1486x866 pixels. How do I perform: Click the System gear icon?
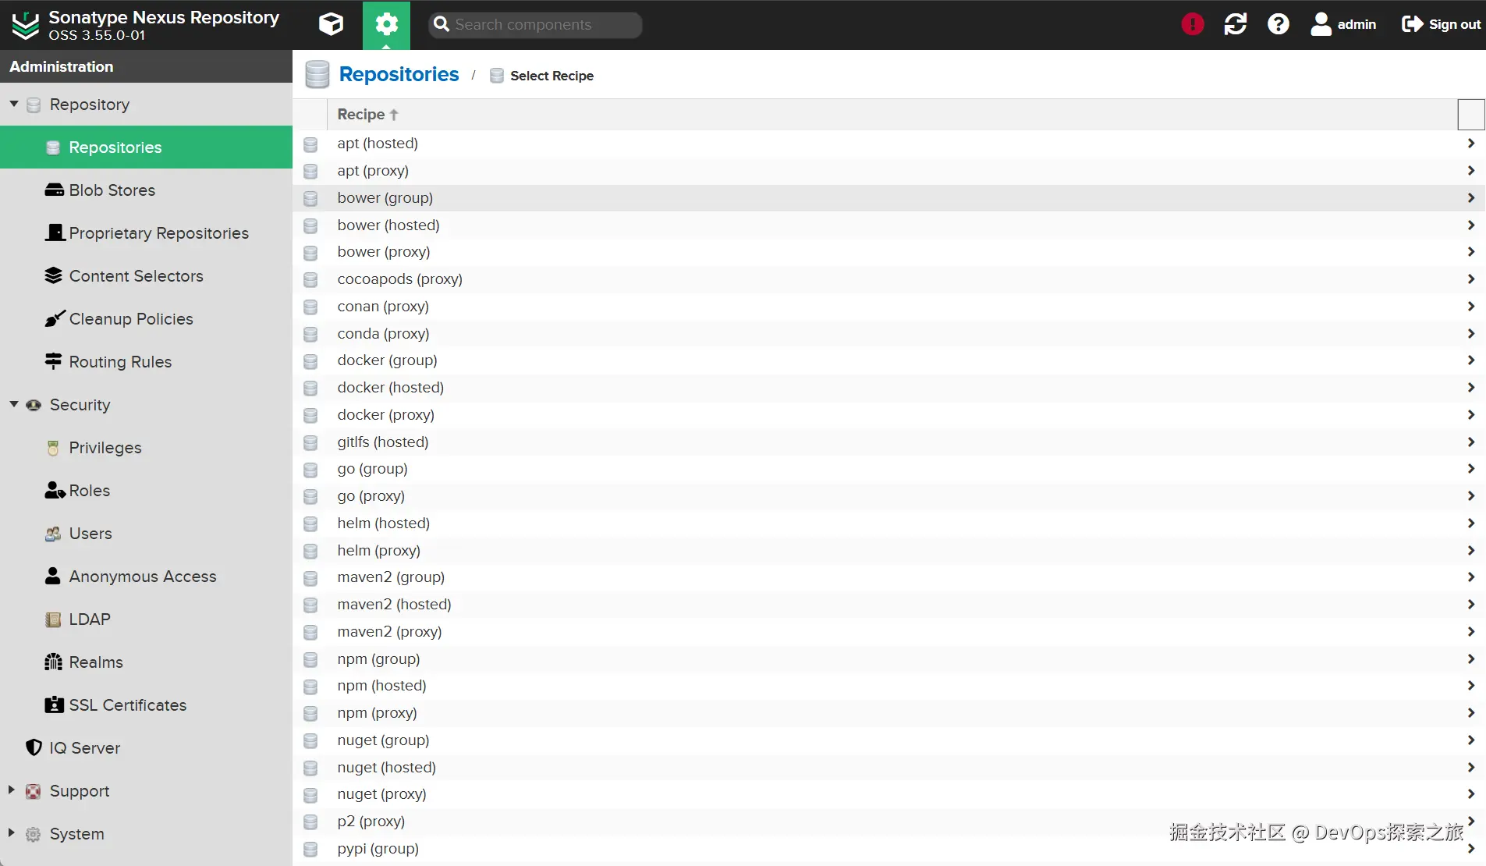(x=33, y=834)
